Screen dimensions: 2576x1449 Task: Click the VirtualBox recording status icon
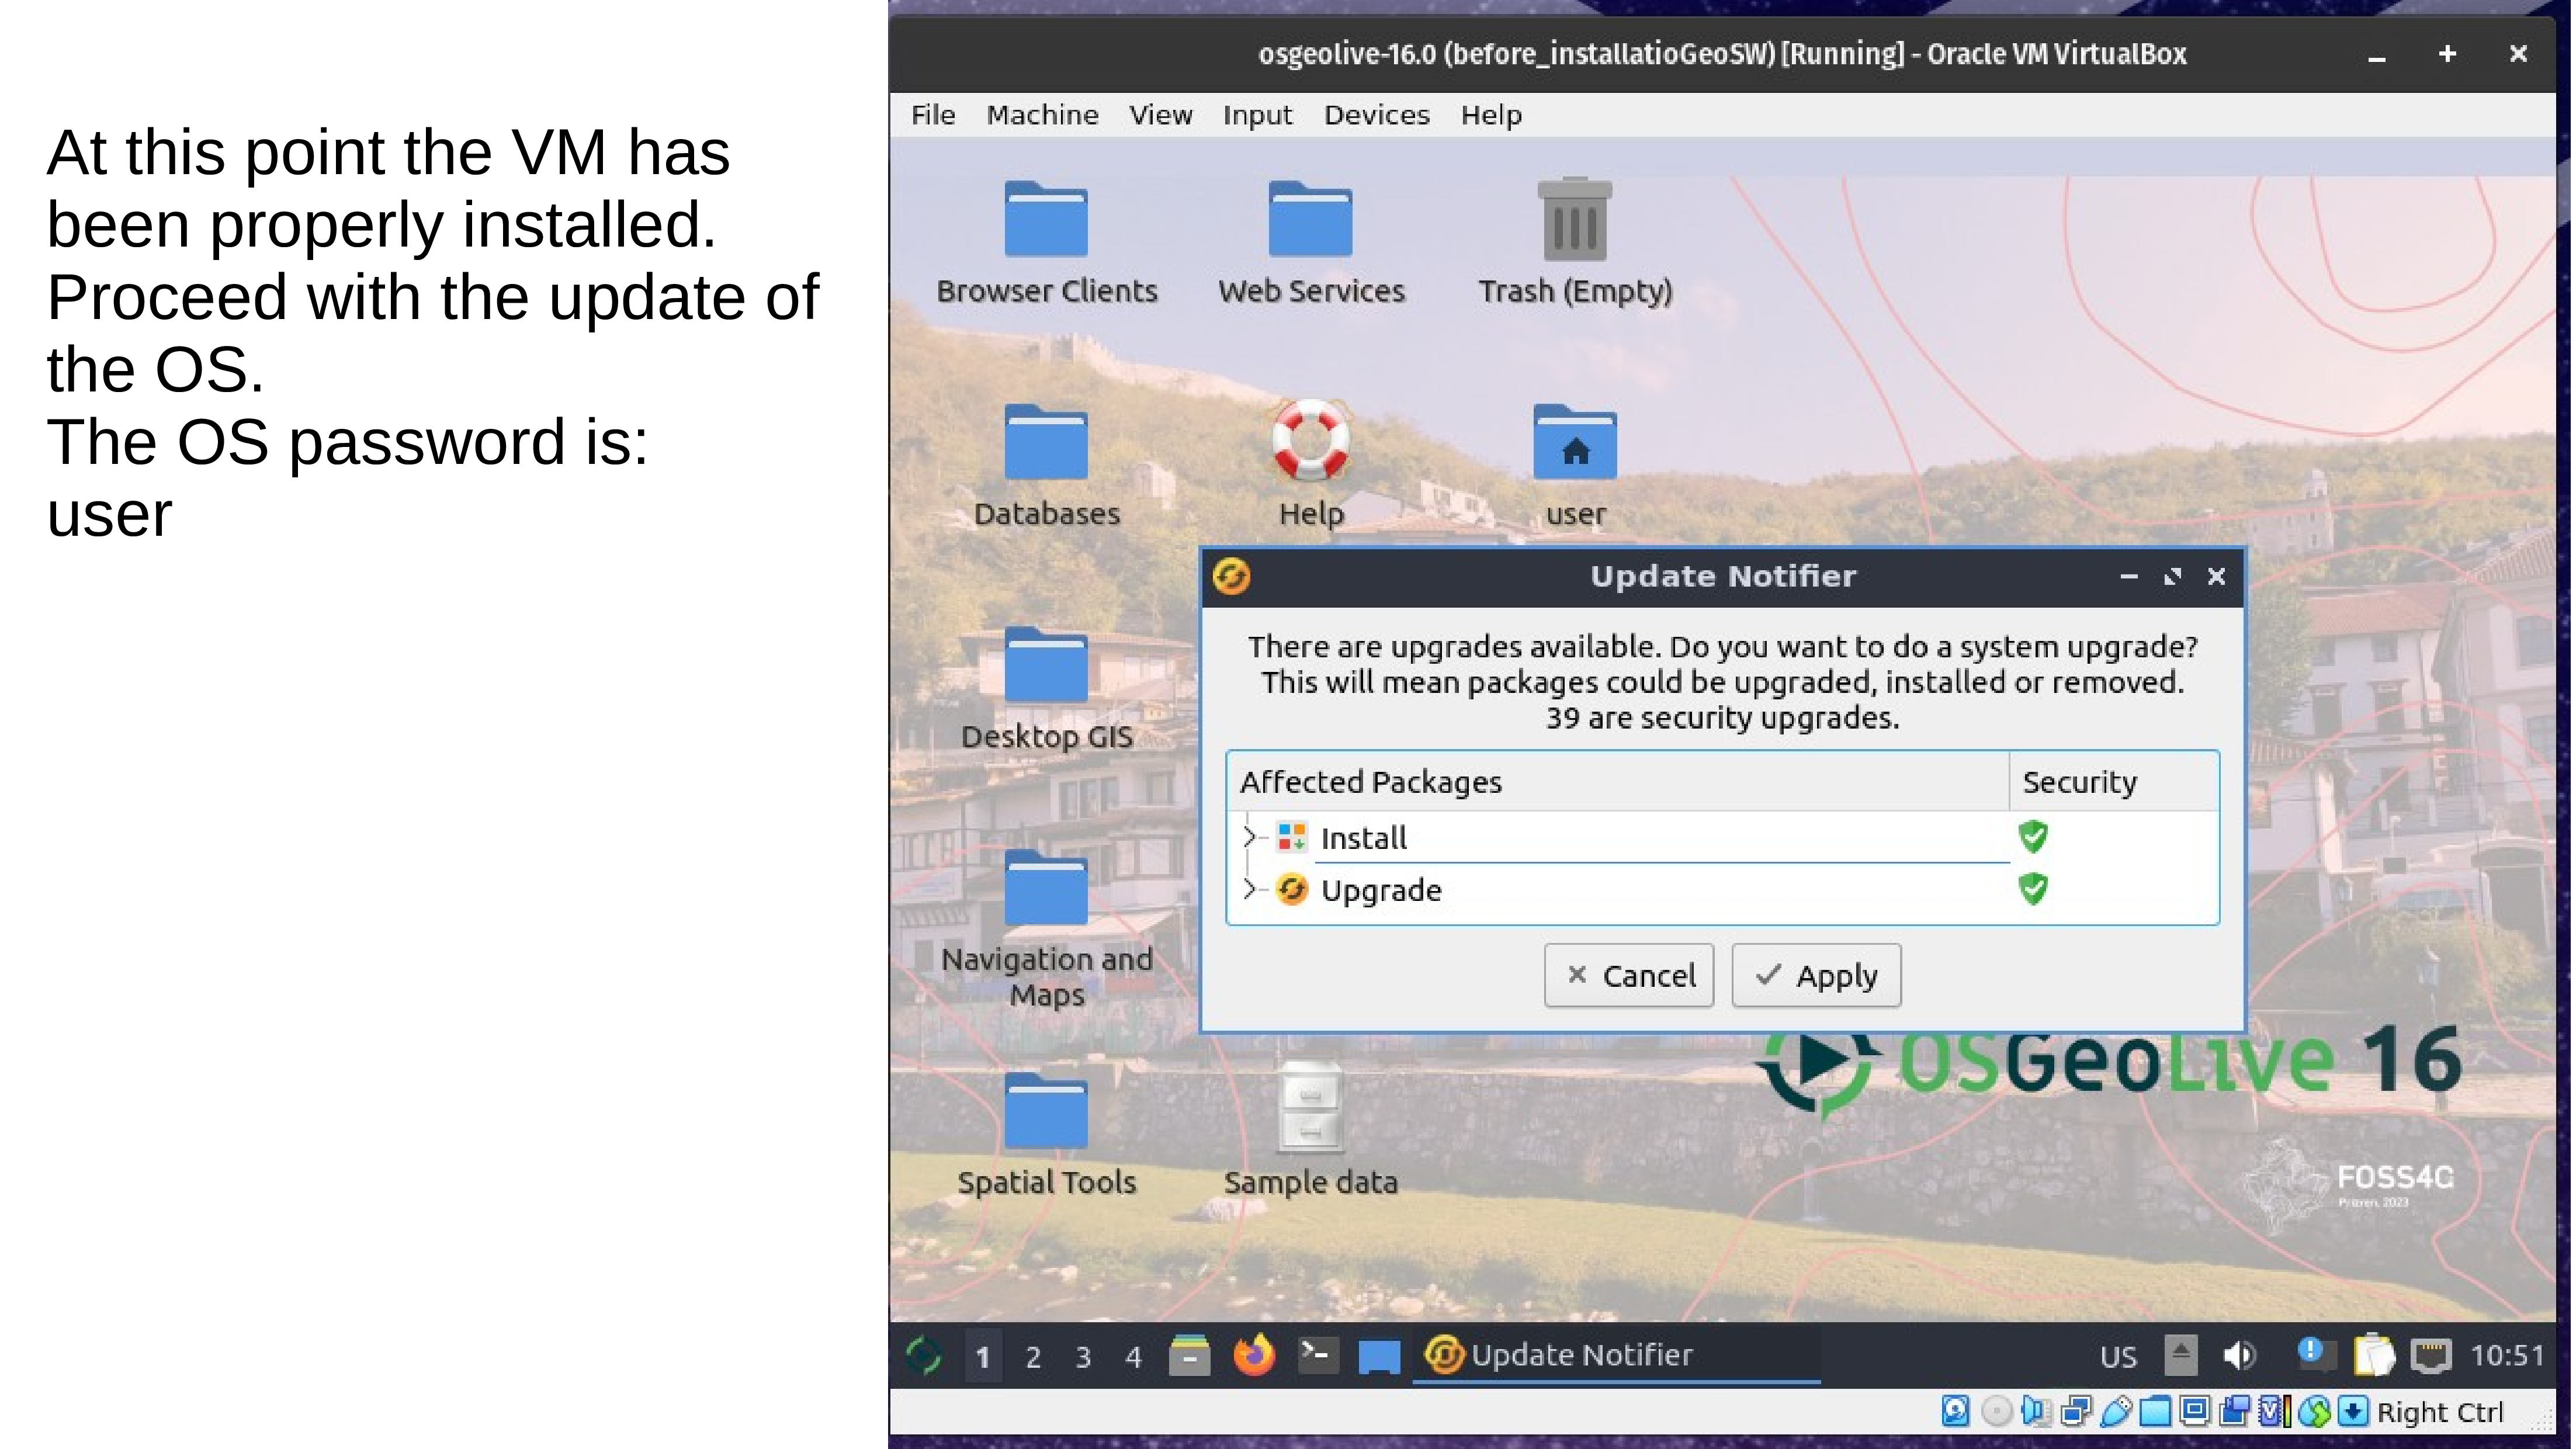pos(2235,1411)
